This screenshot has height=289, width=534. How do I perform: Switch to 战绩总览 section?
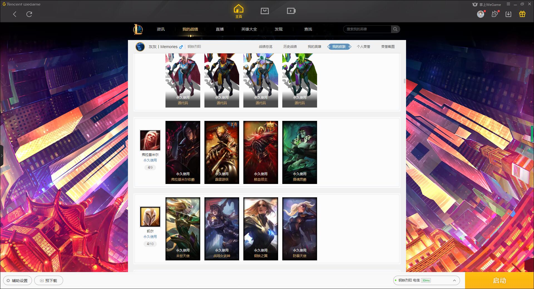point(266,47)
